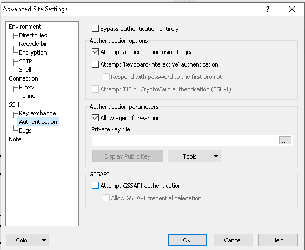Toggle Allow agent forwarding checkbox
This screenshot has width=305, height=250.
coord(95,118)
